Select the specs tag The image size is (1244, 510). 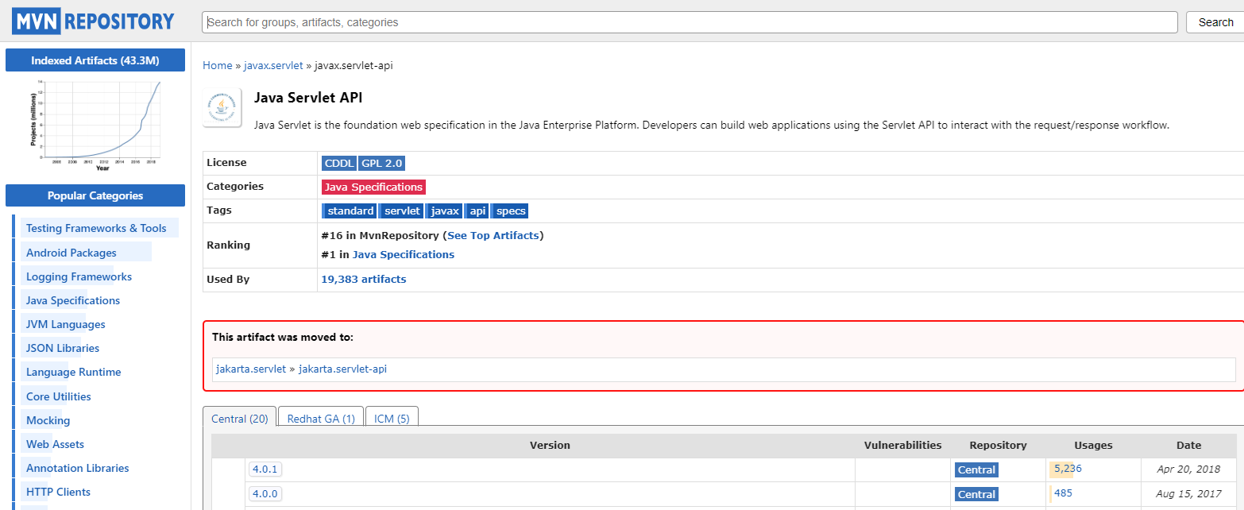coord(510,211)
